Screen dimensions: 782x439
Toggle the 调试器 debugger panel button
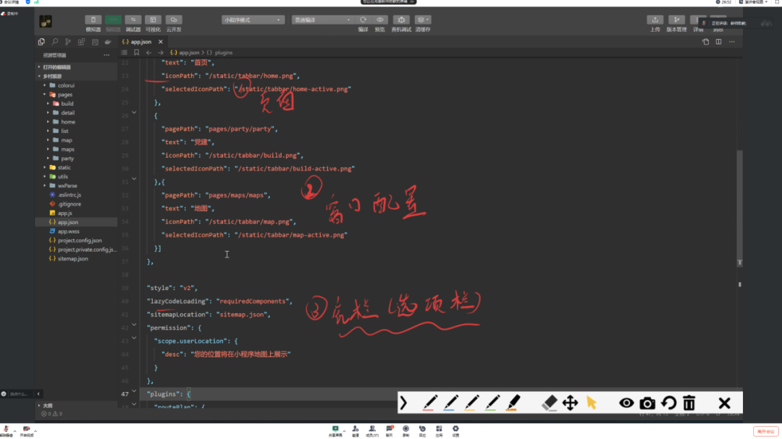pyautogui.click(x=133, y=20)
